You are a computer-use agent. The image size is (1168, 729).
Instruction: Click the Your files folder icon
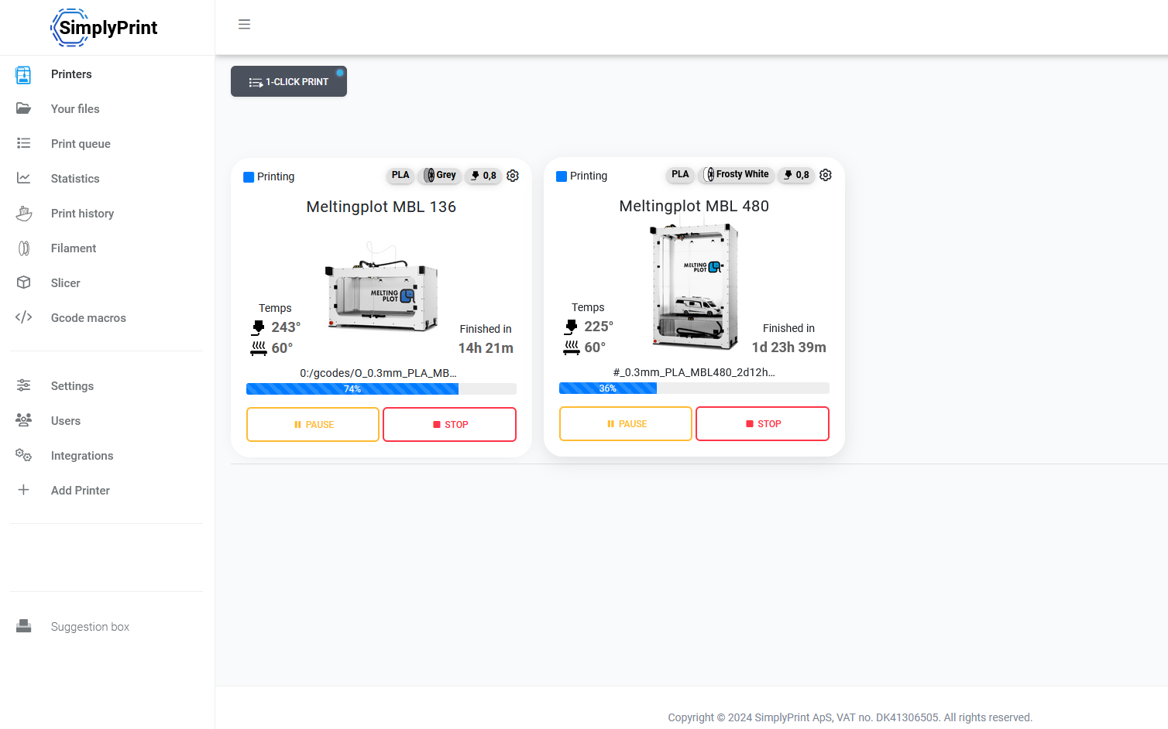click(23, 109)
